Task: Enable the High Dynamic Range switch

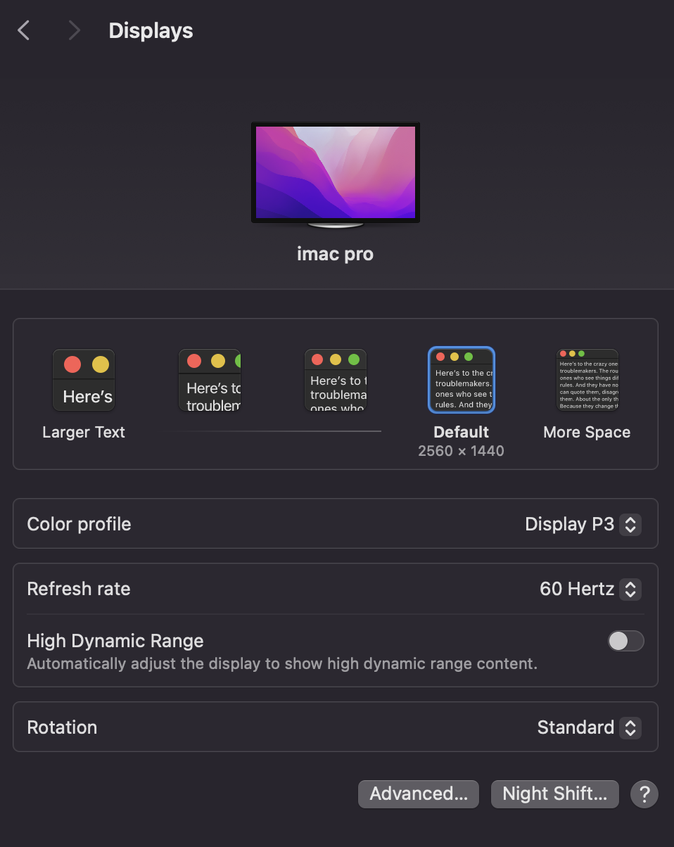Action: [x=625, y=641]
